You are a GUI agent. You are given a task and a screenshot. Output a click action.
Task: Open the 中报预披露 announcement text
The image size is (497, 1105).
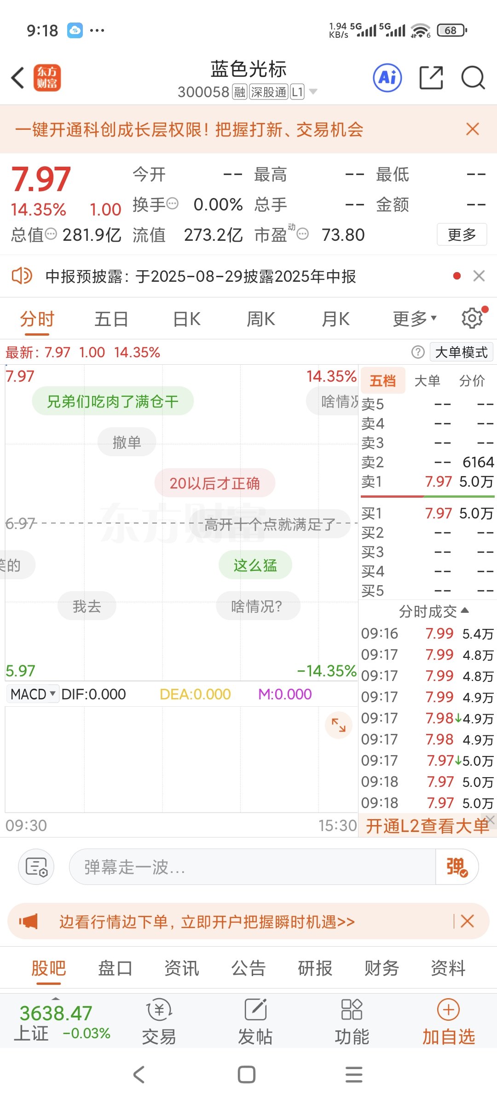point(201,276)
